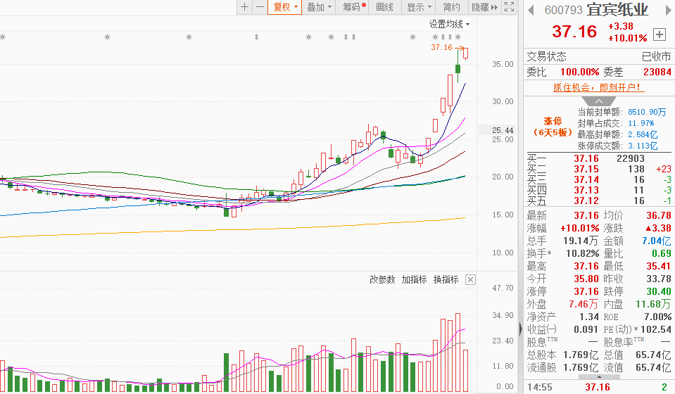Click 改参数 for the indicator
Screen dimensions: 675x394
click(381, 279)
